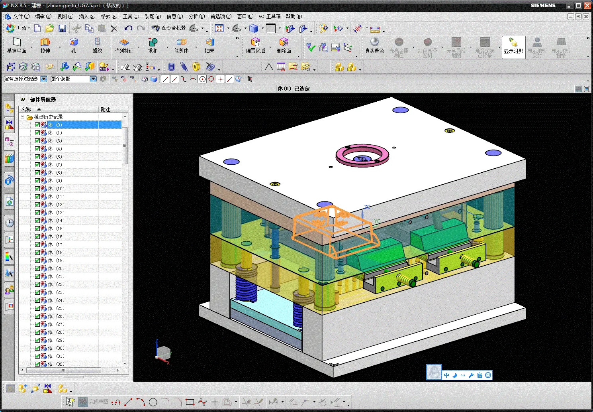Viewport: 593px width, 412px height.
Task: Click the 附注 column header
Action: pos(114,109)
